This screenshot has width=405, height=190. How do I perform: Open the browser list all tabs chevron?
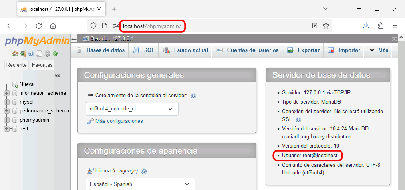326,9
